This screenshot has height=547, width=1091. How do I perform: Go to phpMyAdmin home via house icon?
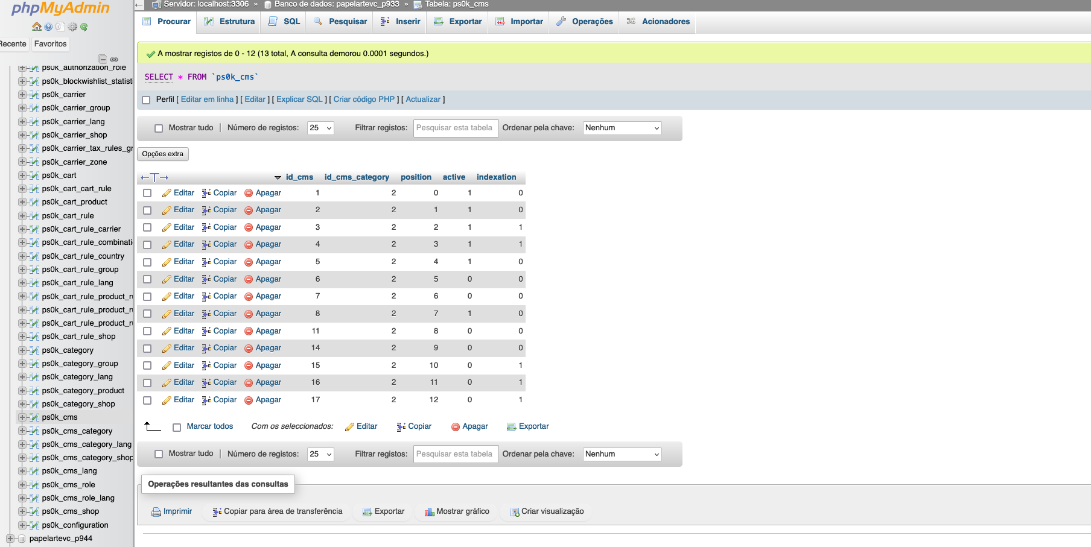37,27
